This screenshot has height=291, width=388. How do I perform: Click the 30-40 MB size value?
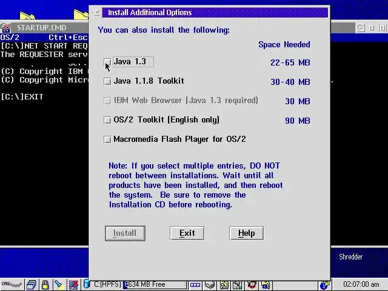(290, 82)
